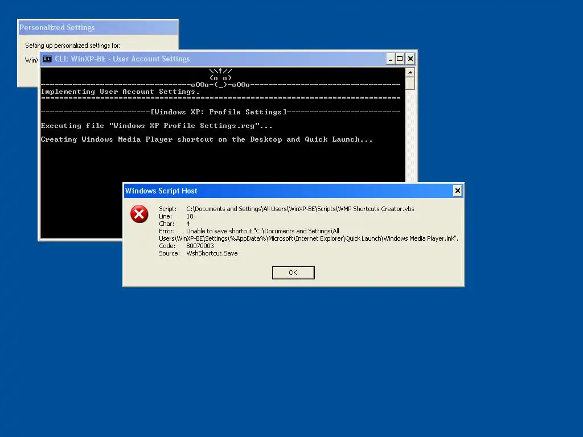Viewport: 583px width, 437px height.
Task: Click the error code 80070003 text
Action: (200, 246)
